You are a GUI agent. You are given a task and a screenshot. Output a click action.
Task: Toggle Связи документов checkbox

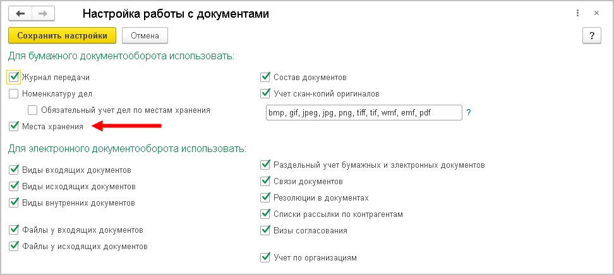[265, 182]
